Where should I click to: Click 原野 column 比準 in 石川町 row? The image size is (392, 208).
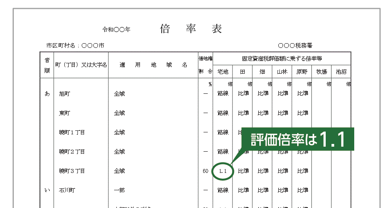tap(303, 191)
